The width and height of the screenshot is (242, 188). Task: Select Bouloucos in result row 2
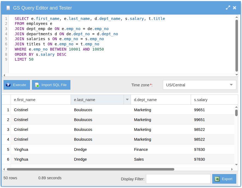83,120
